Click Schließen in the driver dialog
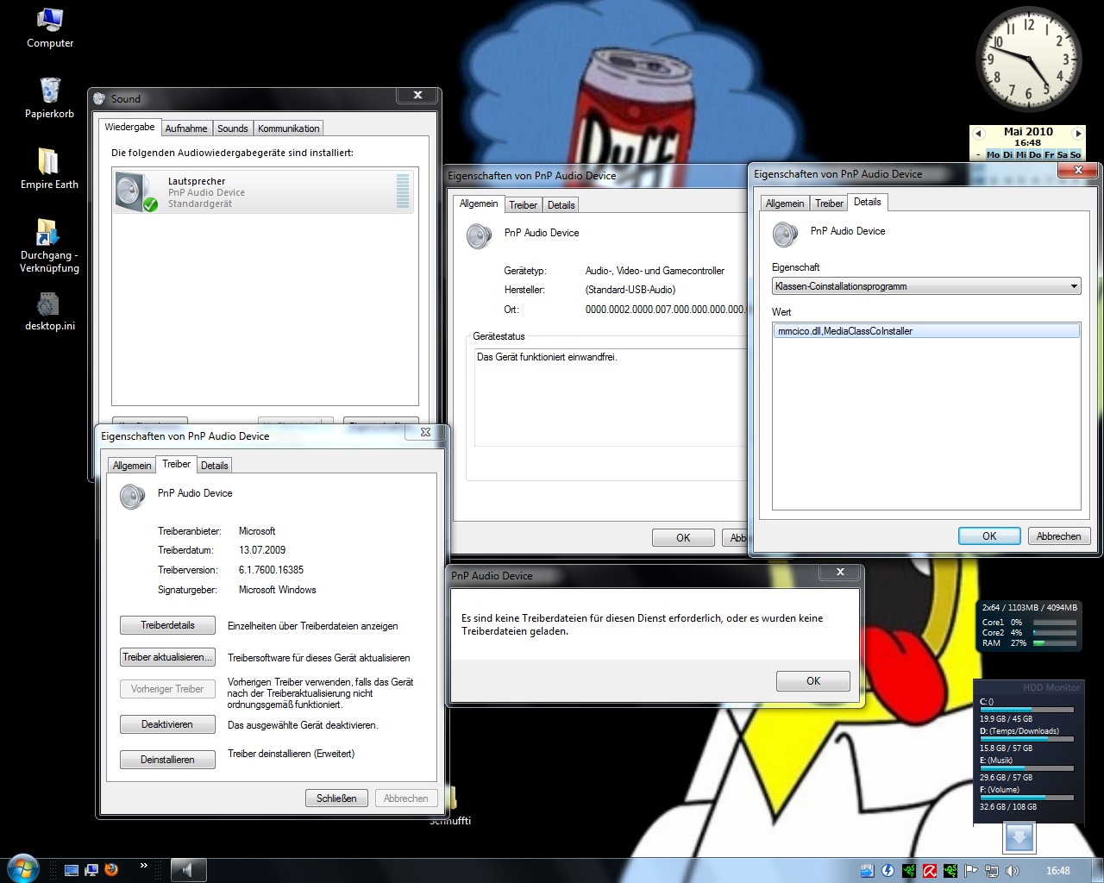1104x883 pixels. point(336,798)
